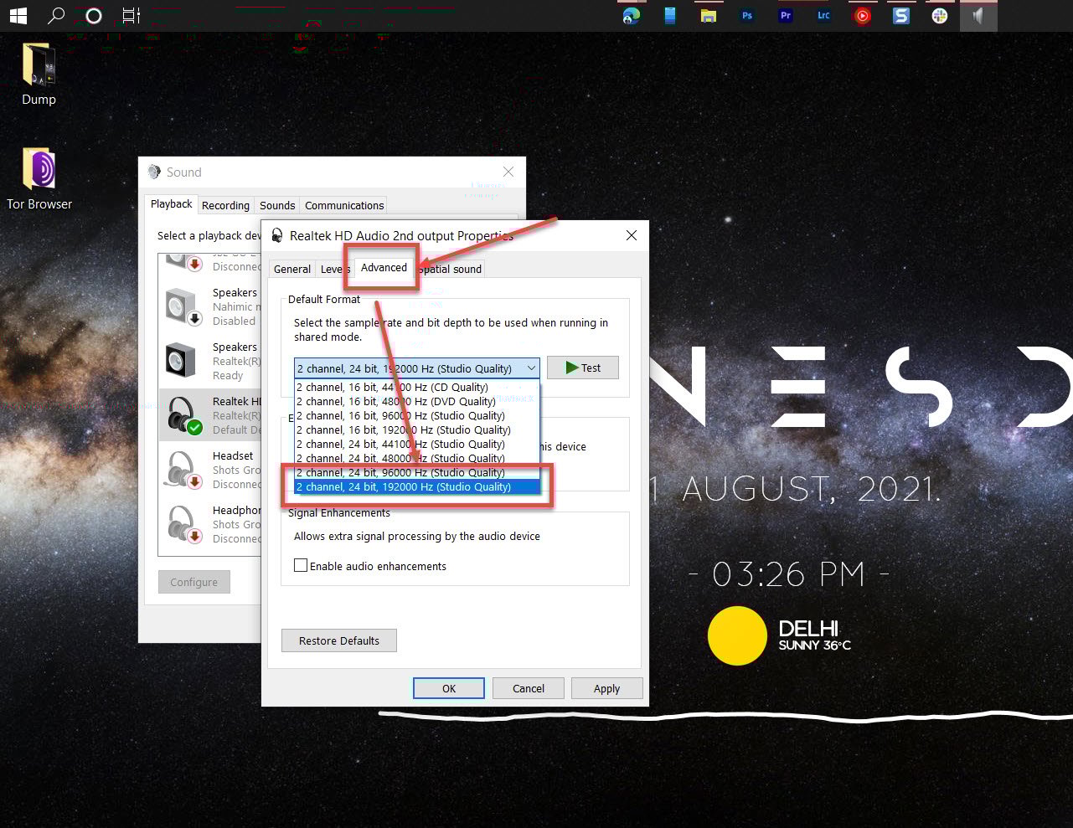Open Slack from the taskbar
This screenshot has height=828, width=1073.
(940, 15)
